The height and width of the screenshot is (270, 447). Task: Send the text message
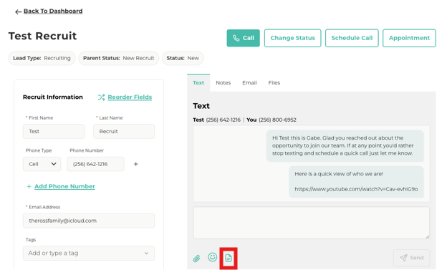click(x=411, y=258)
